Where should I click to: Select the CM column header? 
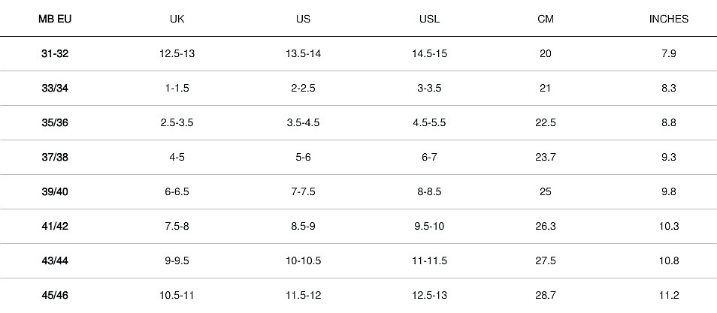(546, 19)
